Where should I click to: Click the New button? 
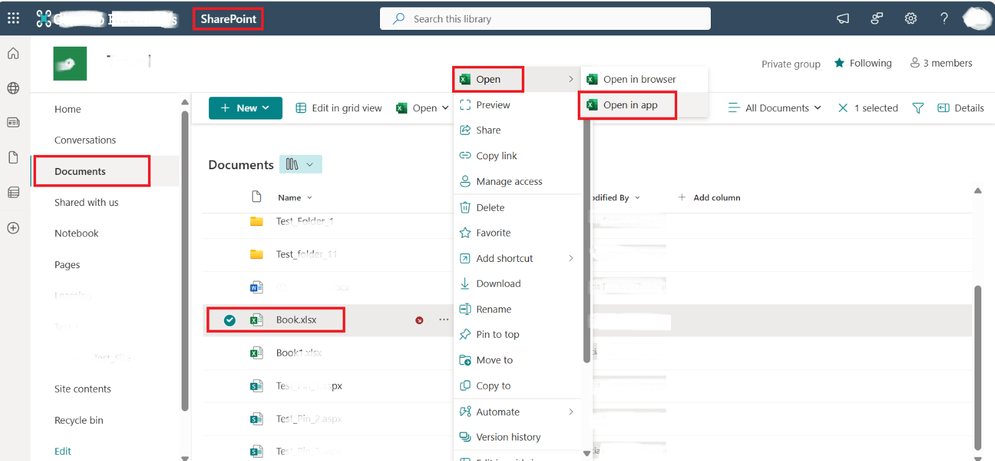[x=246, y=108]
